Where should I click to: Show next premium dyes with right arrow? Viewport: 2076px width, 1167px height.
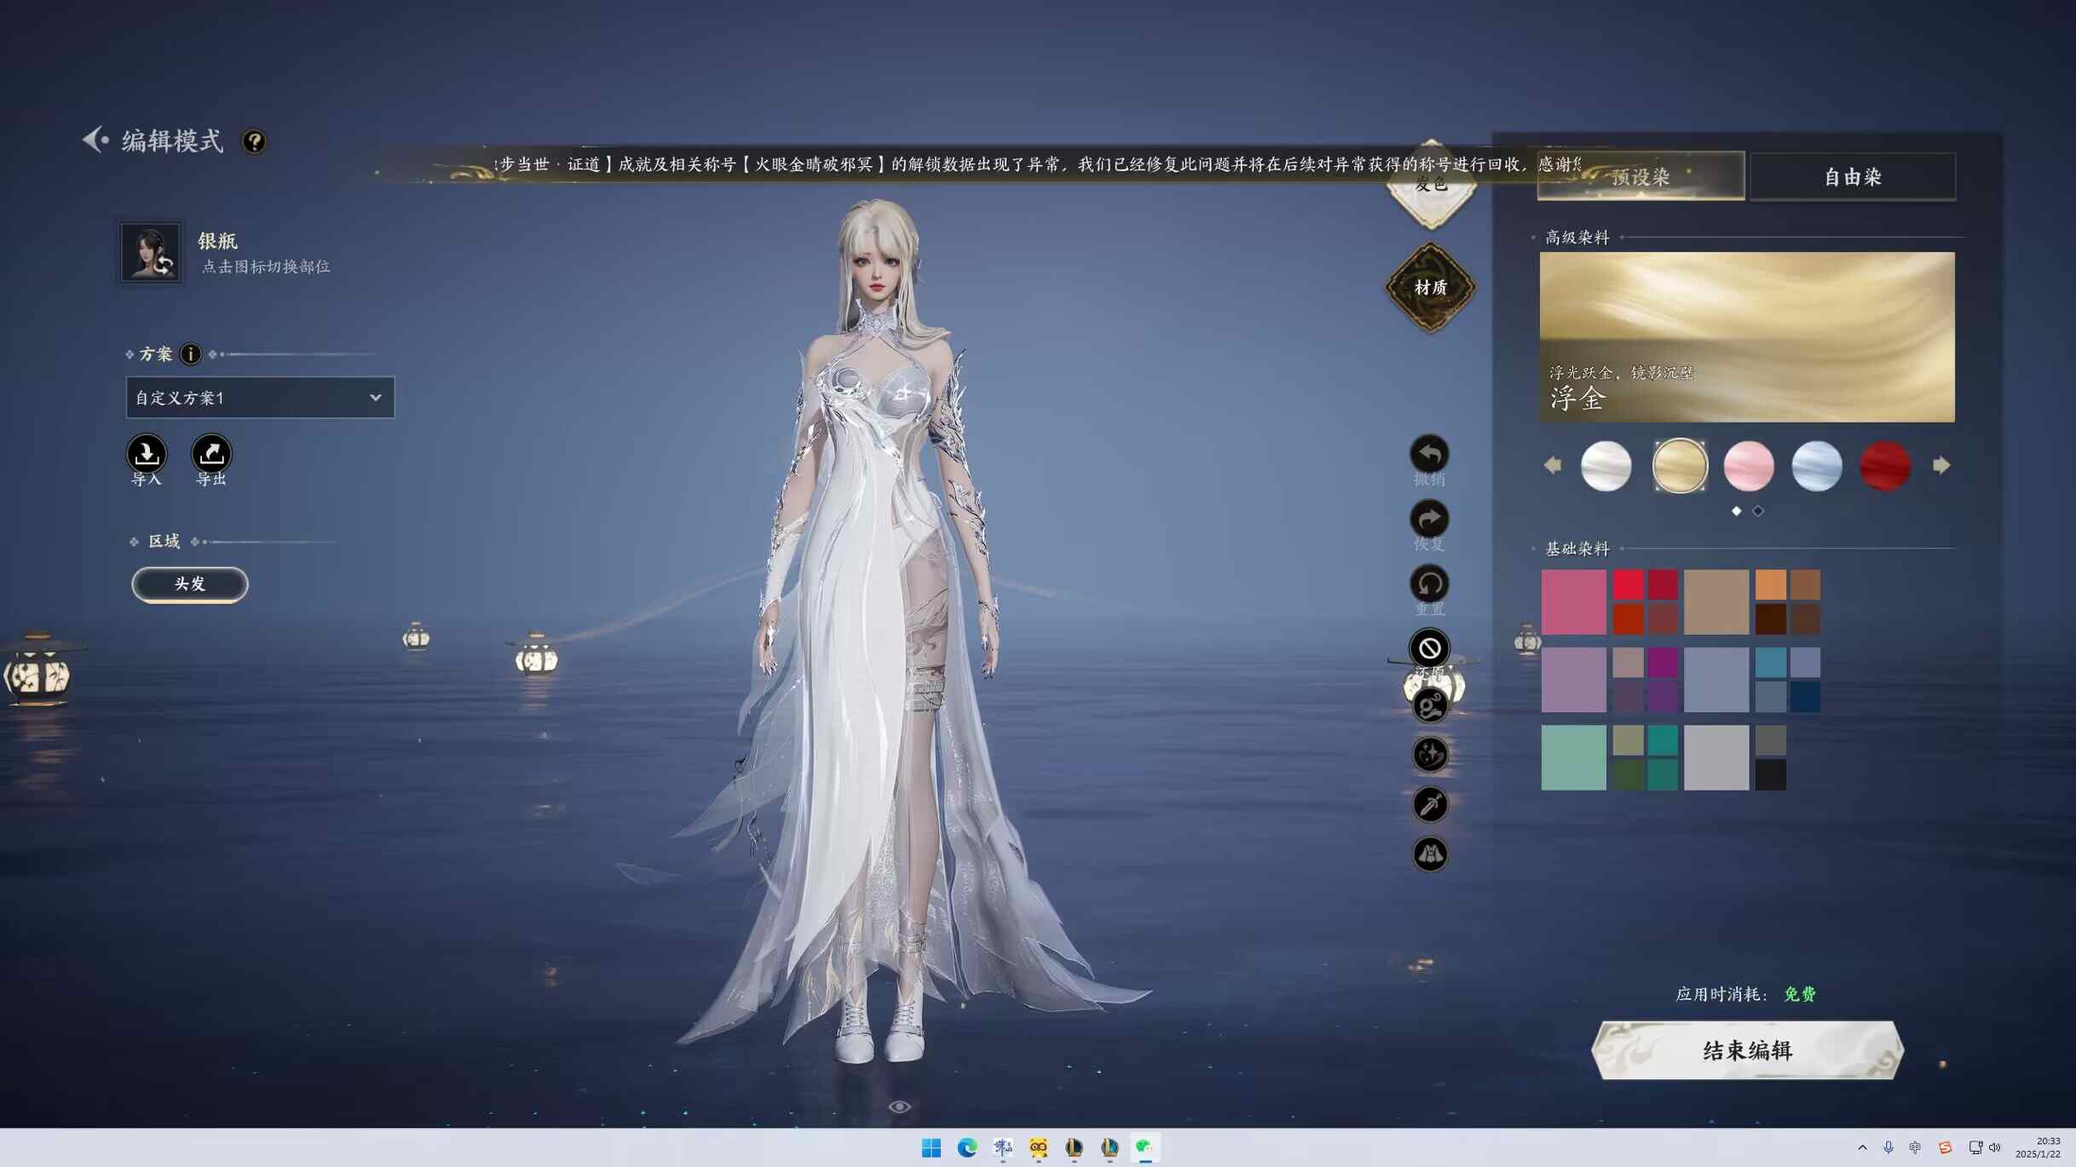click(1941, 466)
